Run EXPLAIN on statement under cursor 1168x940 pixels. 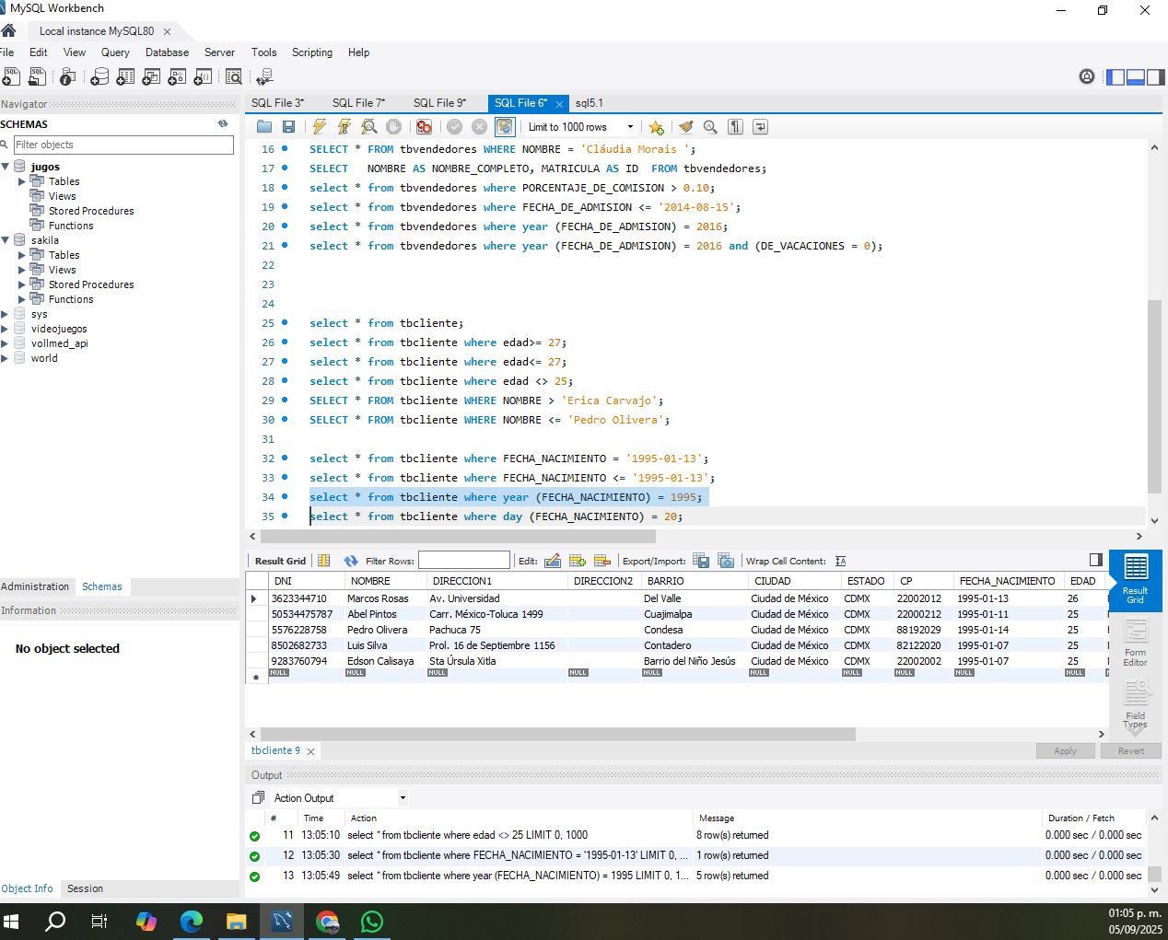point(369,127)
